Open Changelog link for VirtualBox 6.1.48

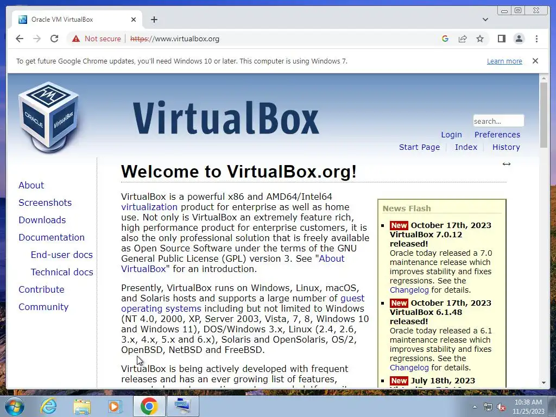(x=409, y=368)
